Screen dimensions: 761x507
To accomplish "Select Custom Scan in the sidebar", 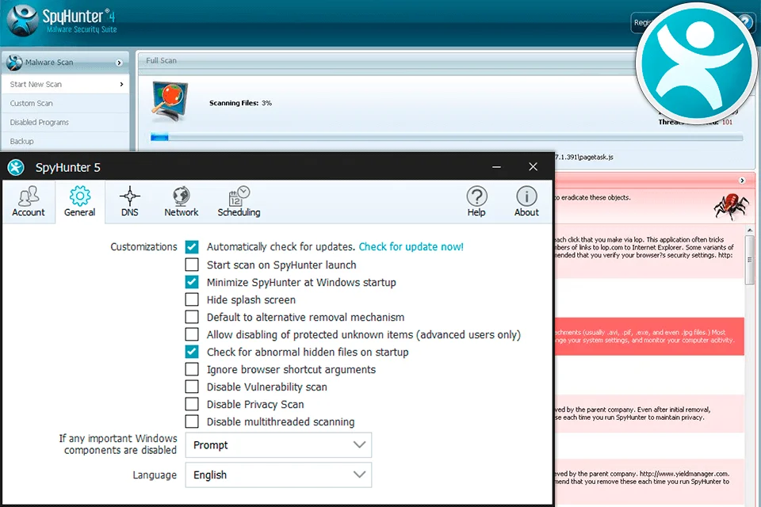I will pos(32,103).
